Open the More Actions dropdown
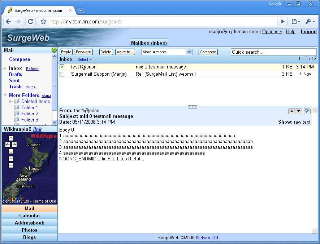This screenshot has height=244, width=320. [x=167, y=52]
